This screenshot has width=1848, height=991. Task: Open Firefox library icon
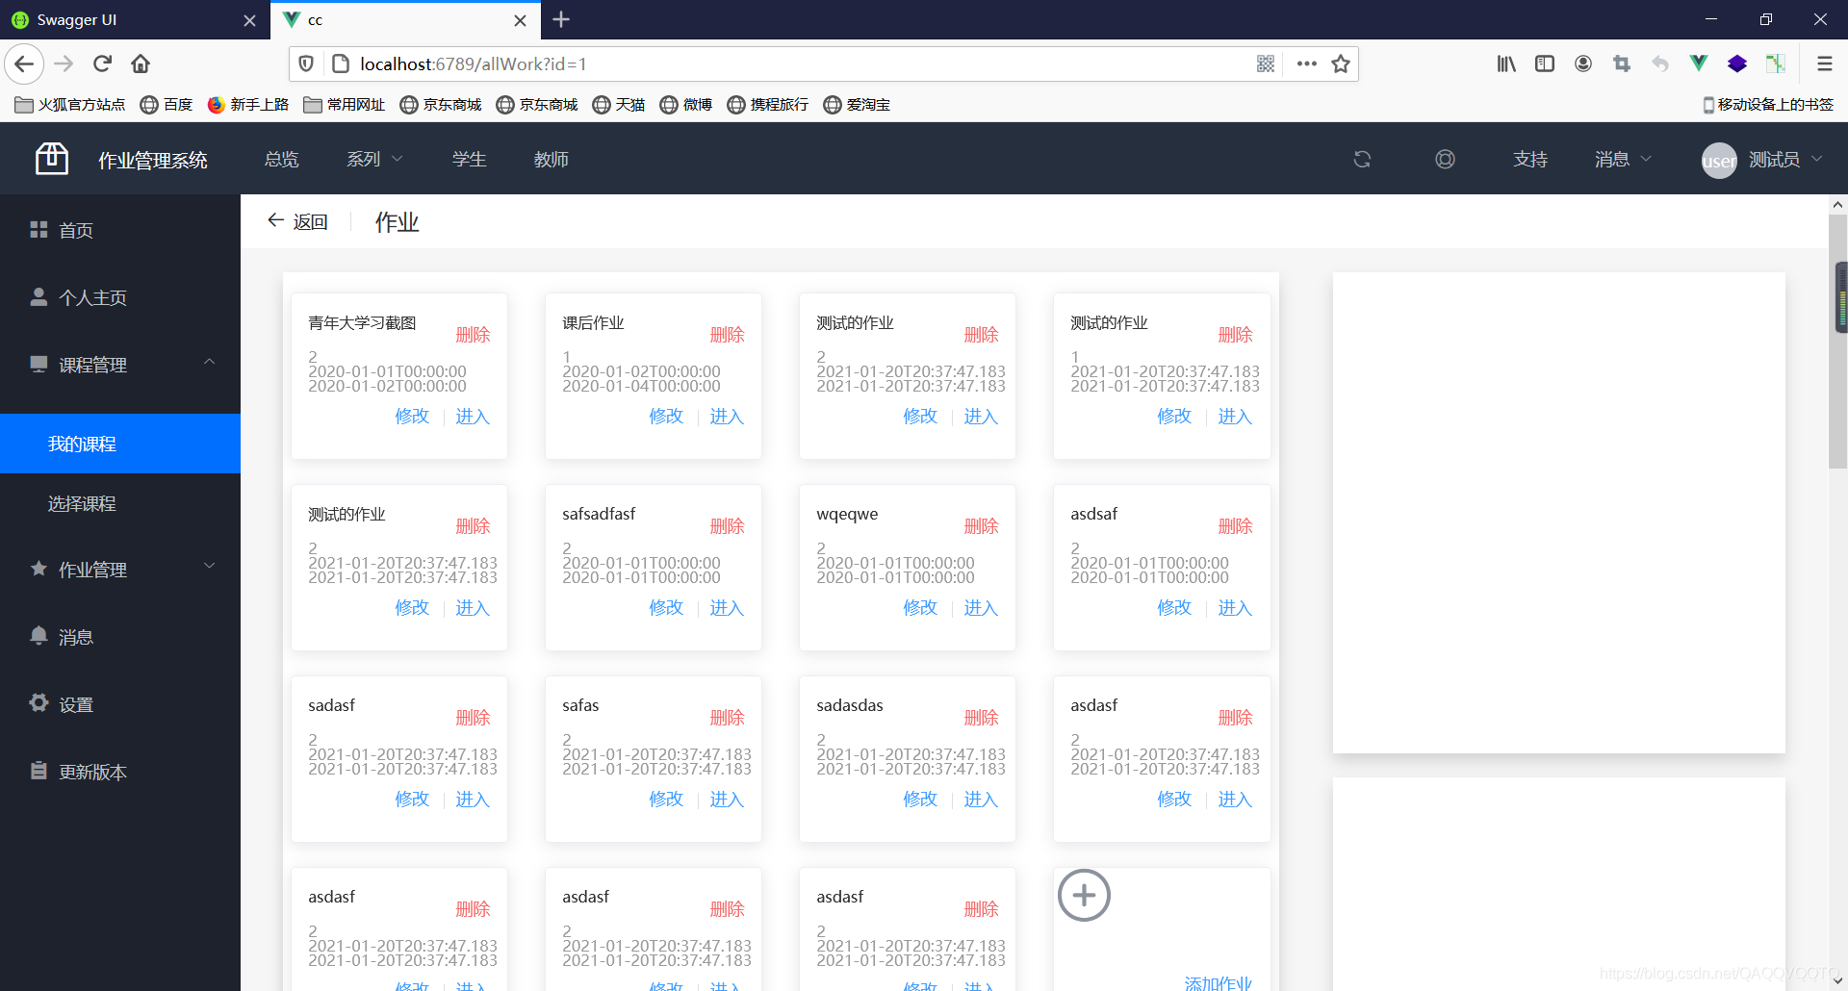[x=1506, y=64]
